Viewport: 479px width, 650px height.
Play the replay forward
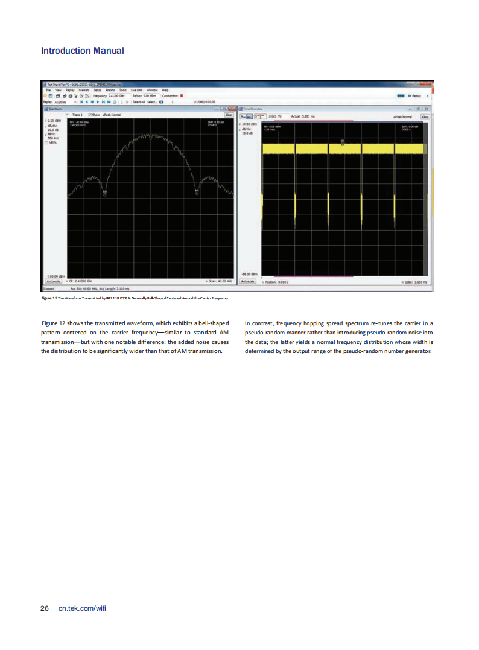coord(98,102)
